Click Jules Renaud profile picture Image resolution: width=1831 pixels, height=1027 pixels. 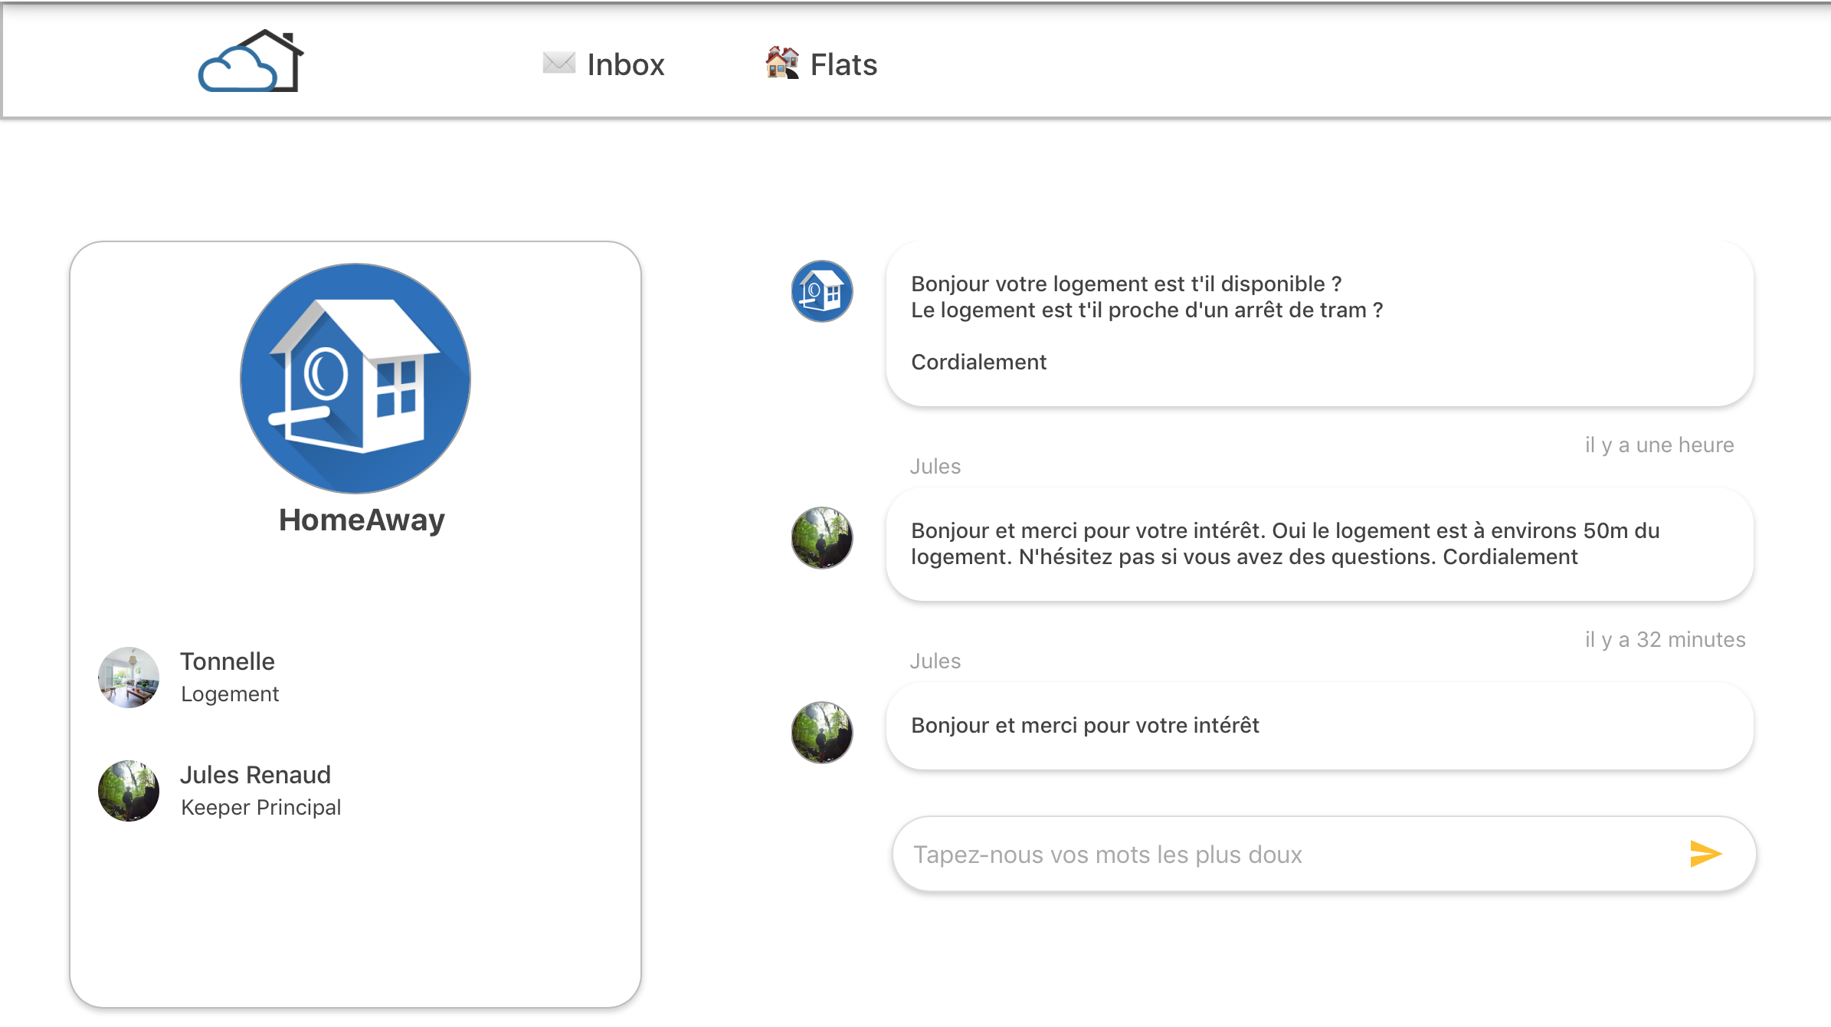click(x=129, y=791)
